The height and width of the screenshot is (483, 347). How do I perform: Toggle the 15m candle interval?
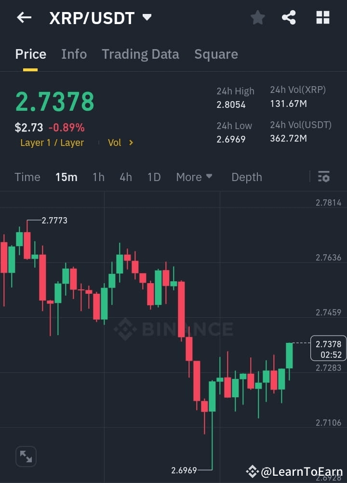click(x=66, y=177)
